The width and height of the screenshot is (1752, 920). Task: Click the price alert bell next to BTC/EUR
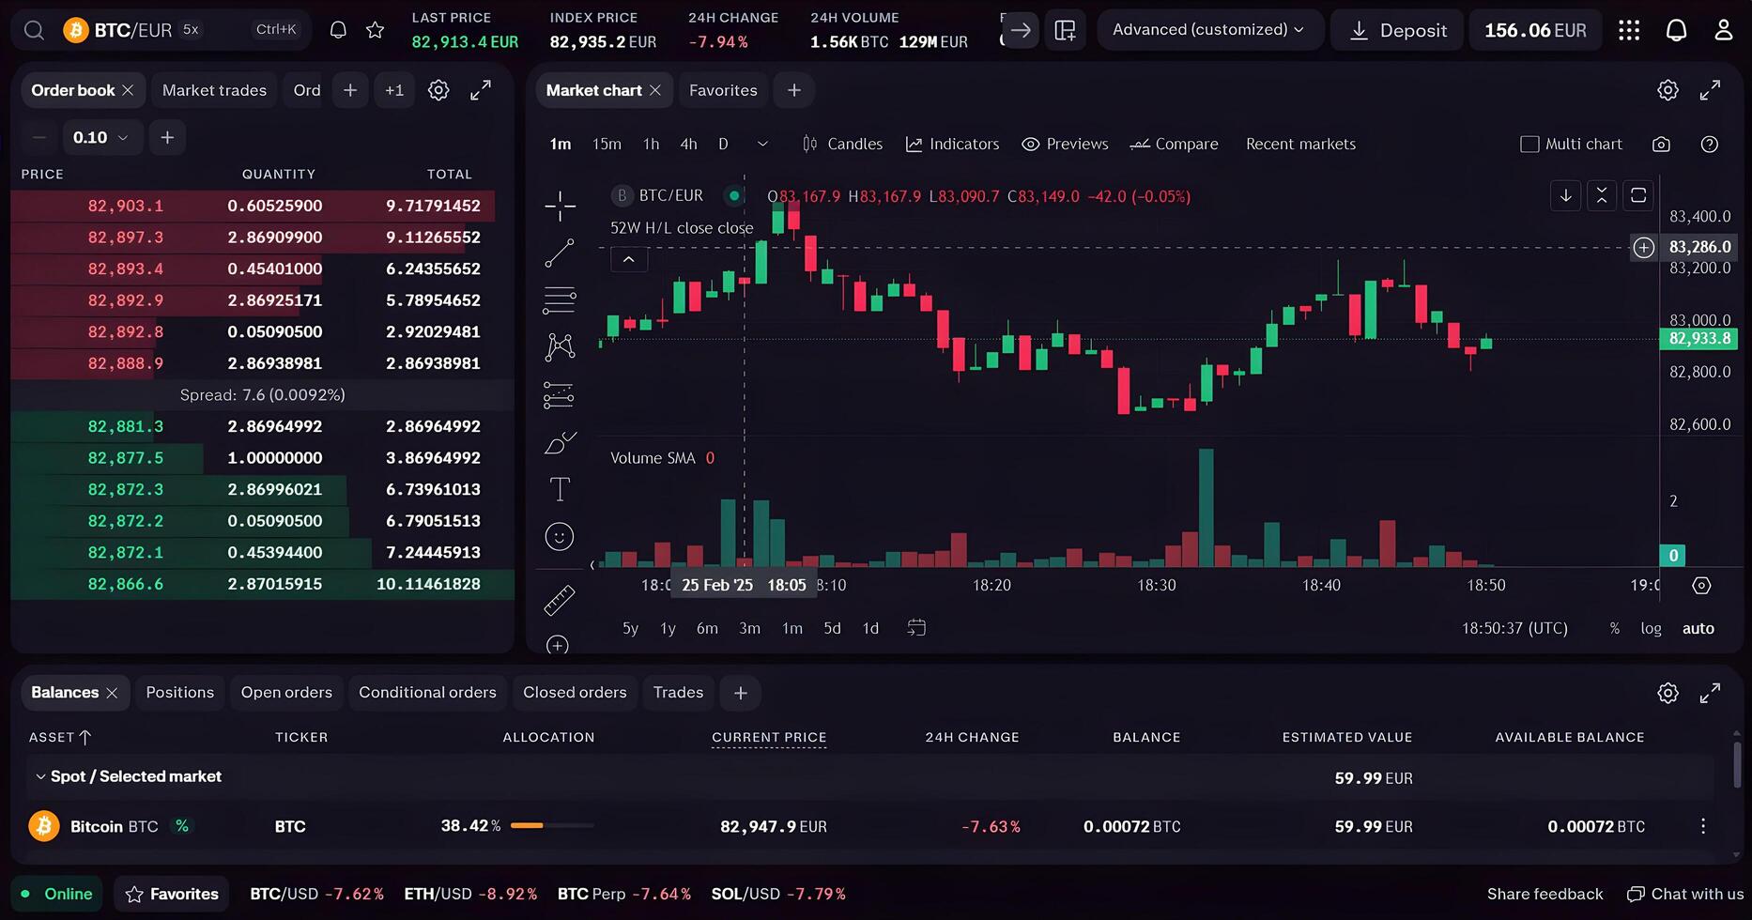tap(338, 30)
